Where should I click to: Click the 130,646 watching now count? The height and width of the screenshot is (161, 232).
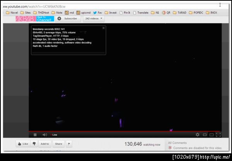142,144
